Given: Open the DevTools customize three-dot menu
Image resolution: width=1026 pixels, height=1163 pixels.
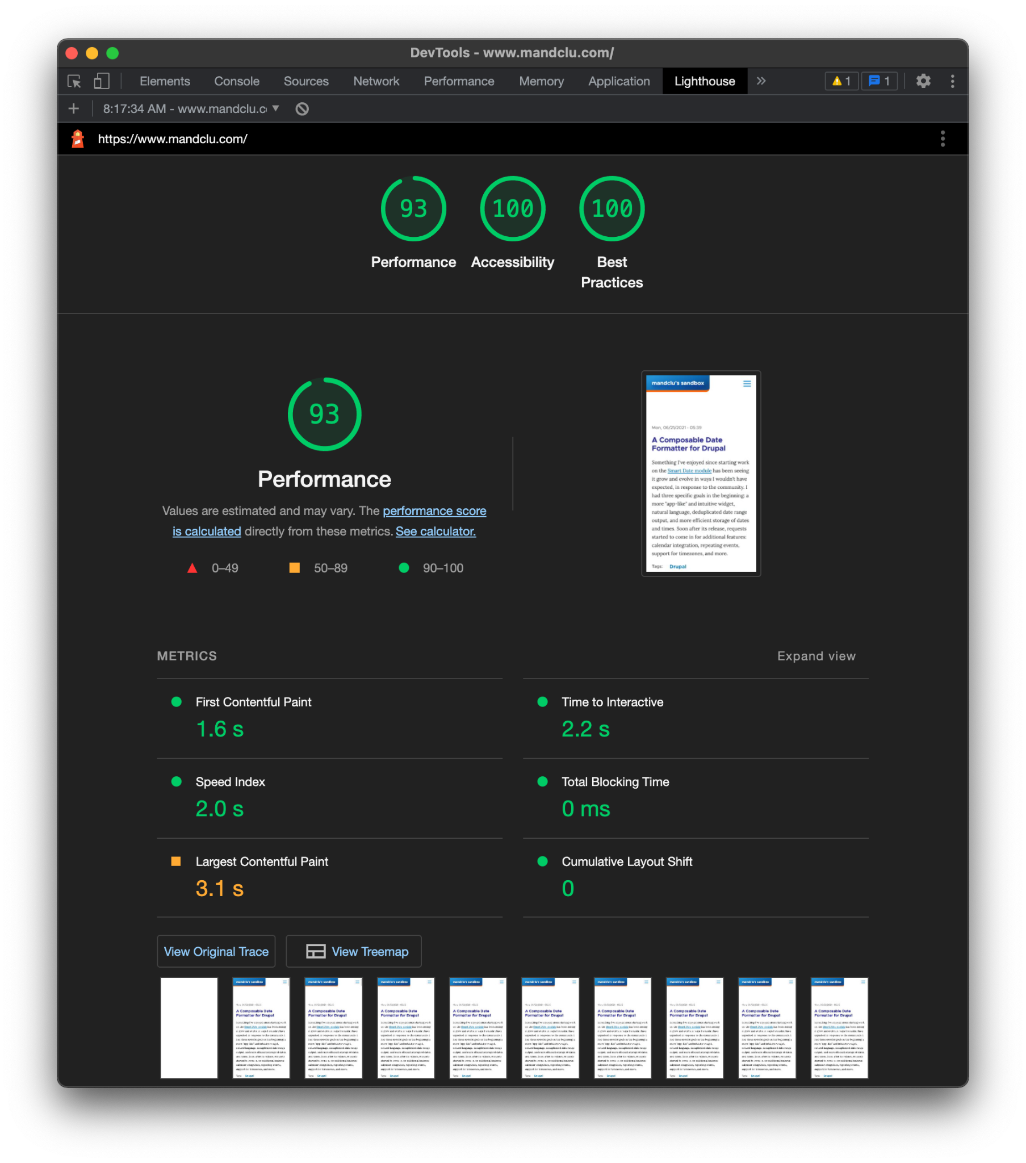Looking at the screenshot, I should [x=952, y=81].
